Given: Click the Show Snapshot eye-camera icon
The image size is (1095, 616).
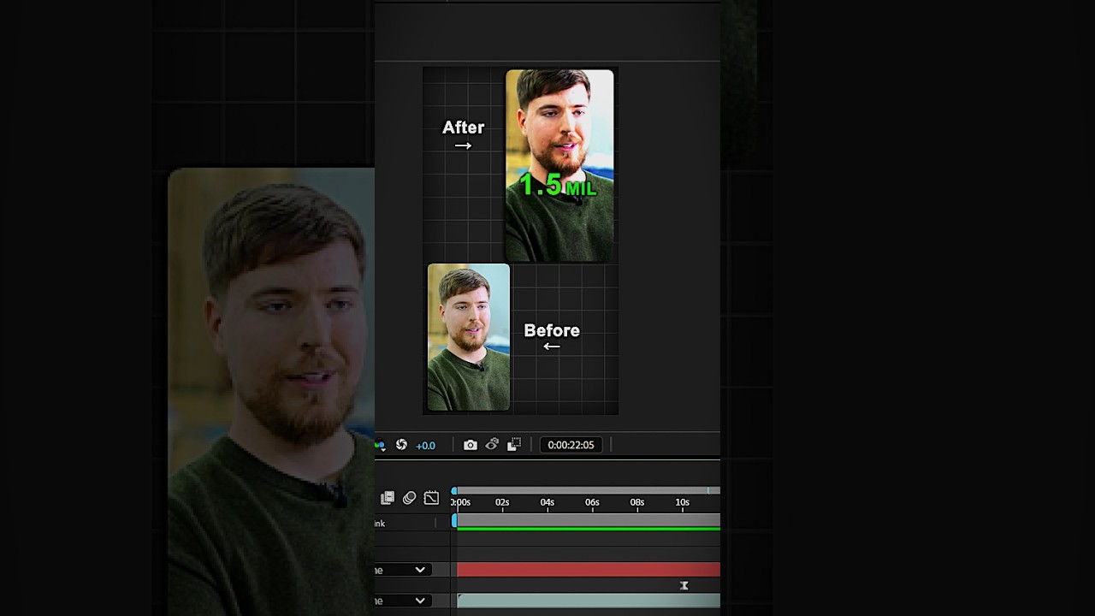Looking at the screenshot, I should [492, 445].
